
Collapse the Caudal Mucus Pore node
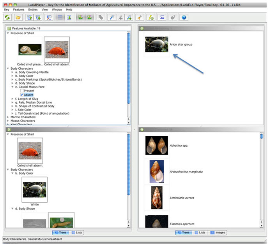(x=12, y=87)
